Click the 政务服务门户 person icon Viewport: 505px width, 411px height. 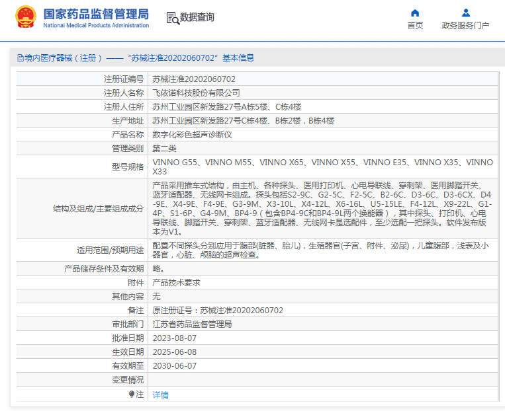tap(465, 13)
